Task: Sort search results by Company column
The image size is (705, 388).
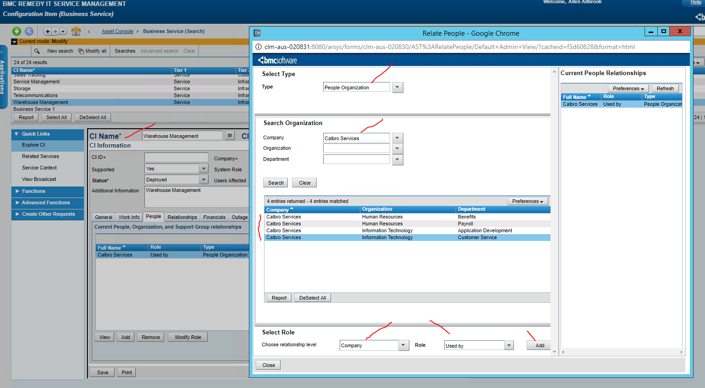Action: click(312, 209)
